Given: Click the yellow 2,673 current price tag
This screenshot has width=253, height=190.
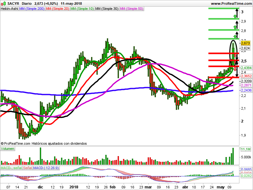Looking at the screenshot, I should pos(245,43).
